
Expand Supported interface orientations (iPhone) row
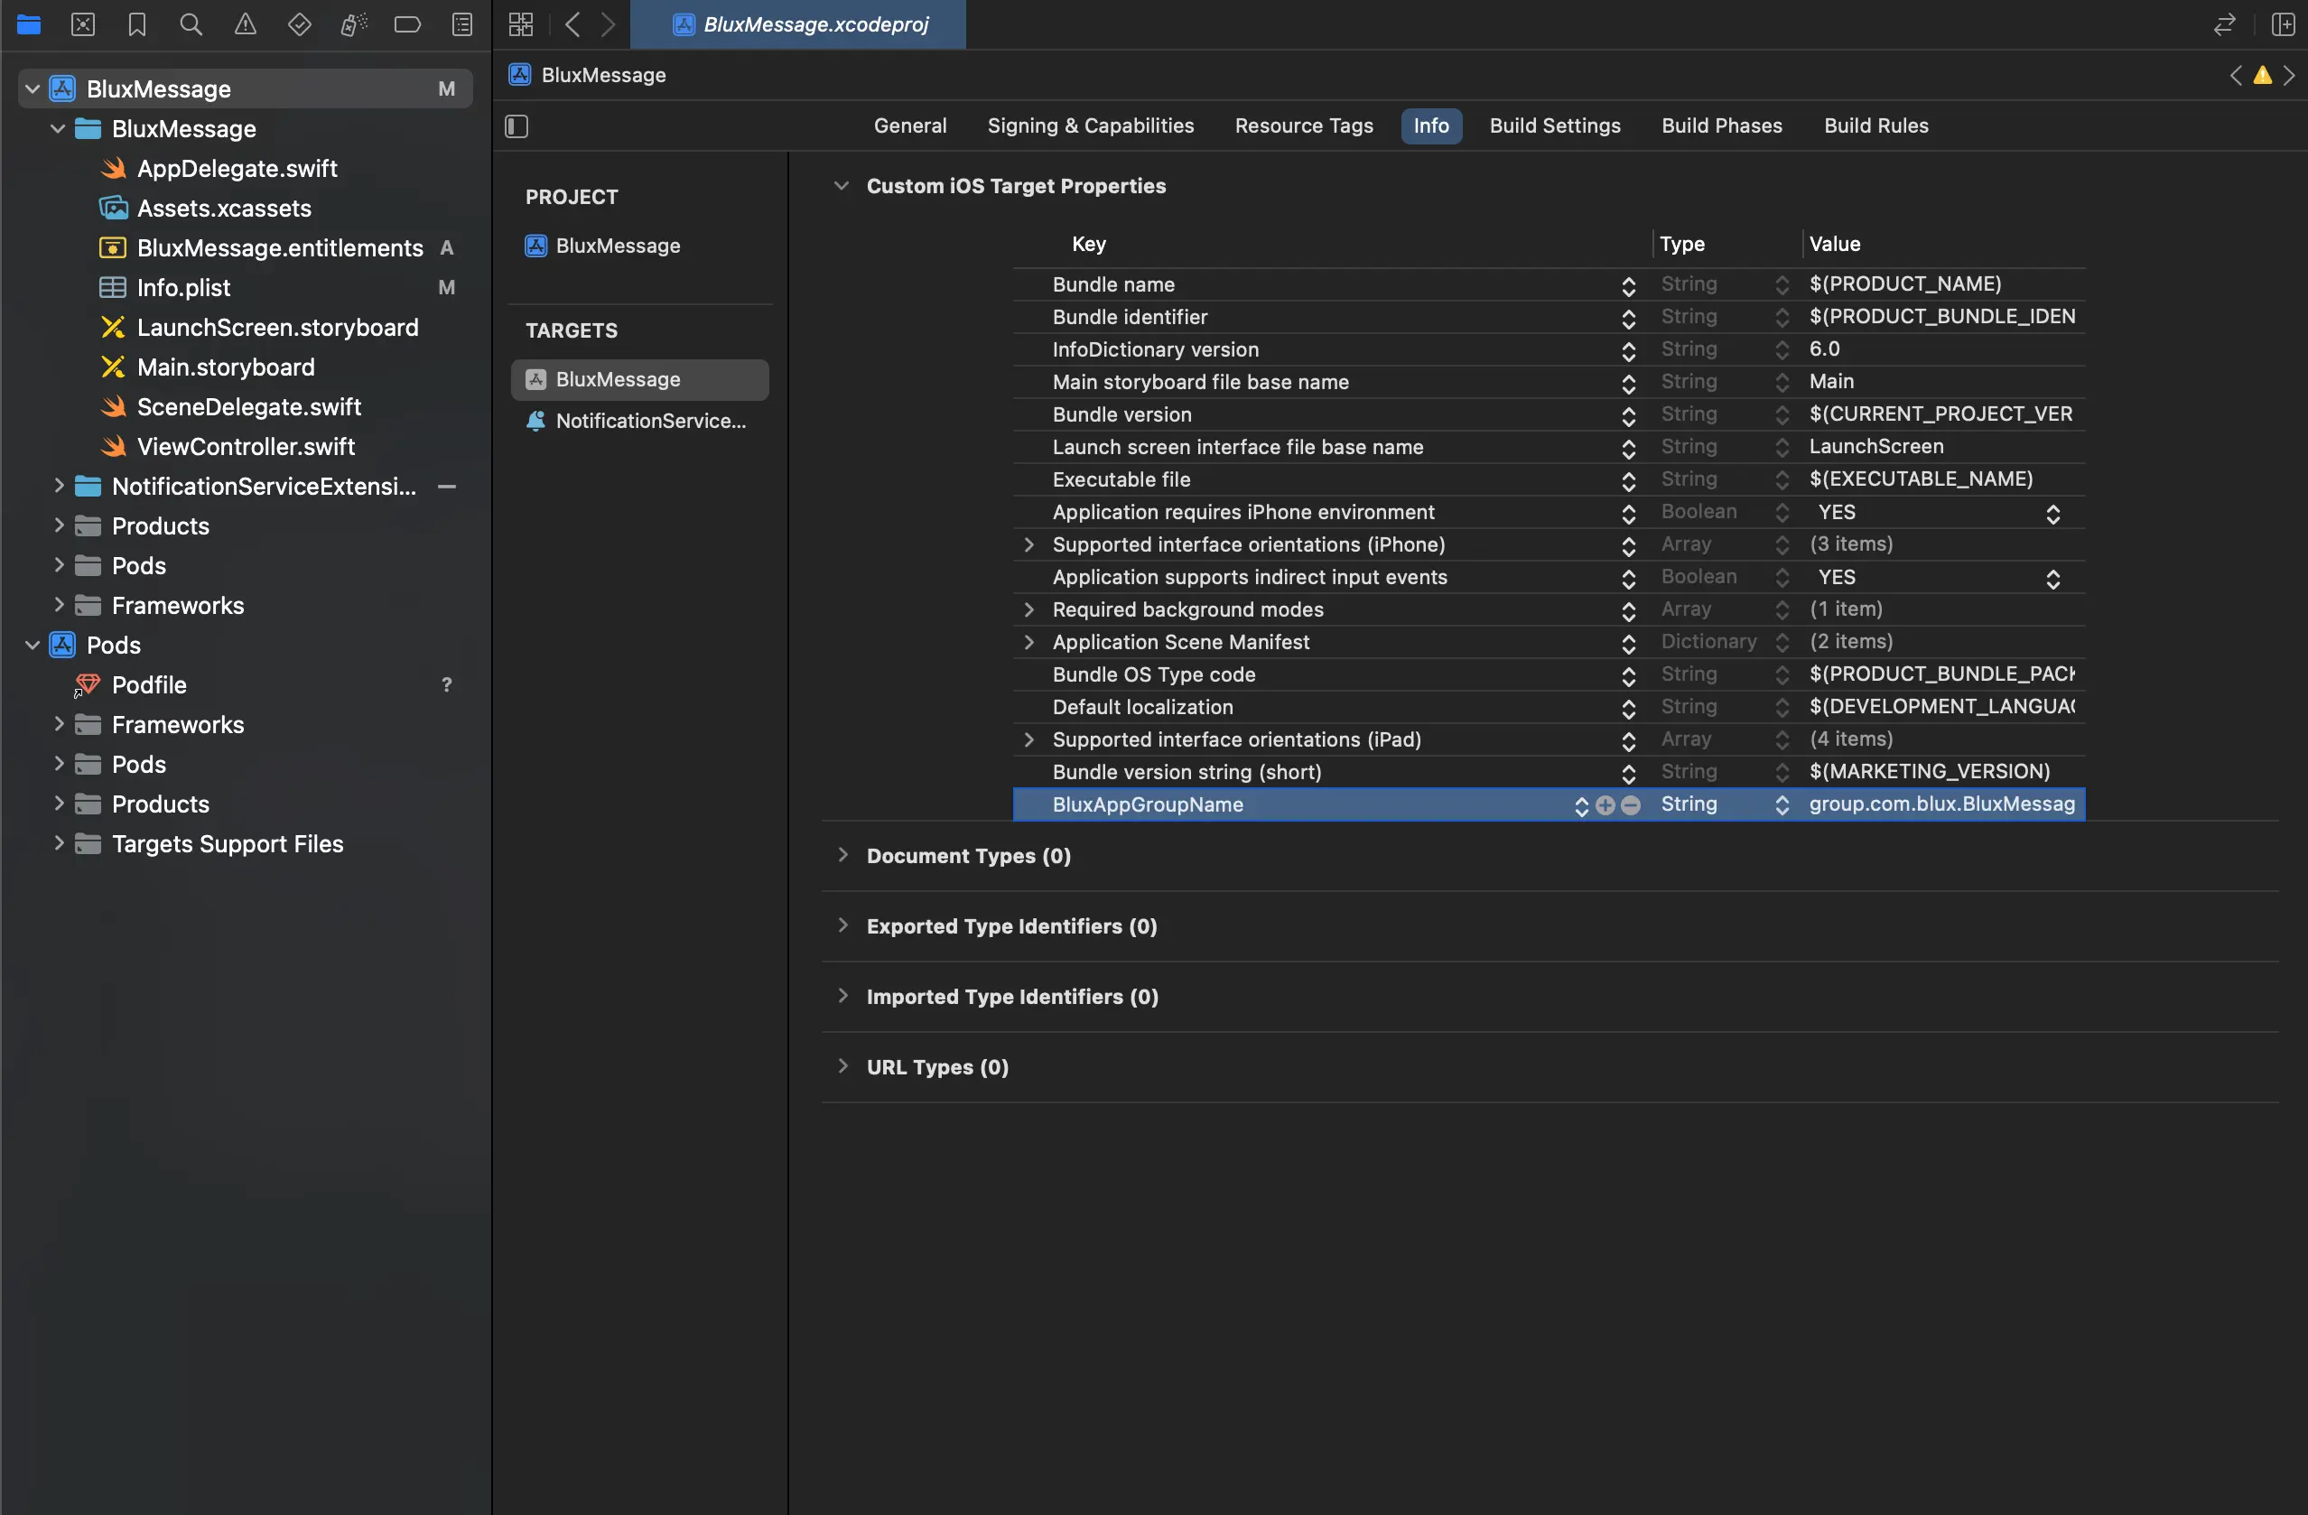pyautogui.click(x=1028, y=545)
